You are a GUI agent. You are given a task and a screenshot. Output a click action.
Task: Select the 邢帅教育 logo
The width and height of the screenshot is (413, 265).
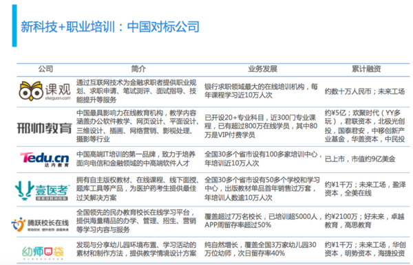pos(45,128)
